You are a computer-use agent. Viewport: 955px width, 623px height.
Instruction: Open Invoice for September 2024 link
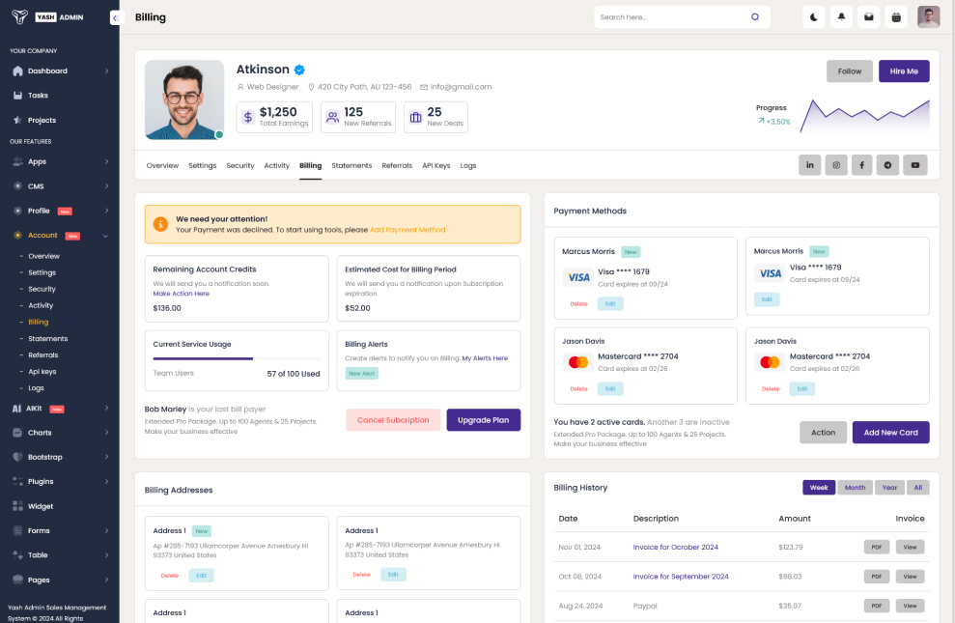point(681,576)
